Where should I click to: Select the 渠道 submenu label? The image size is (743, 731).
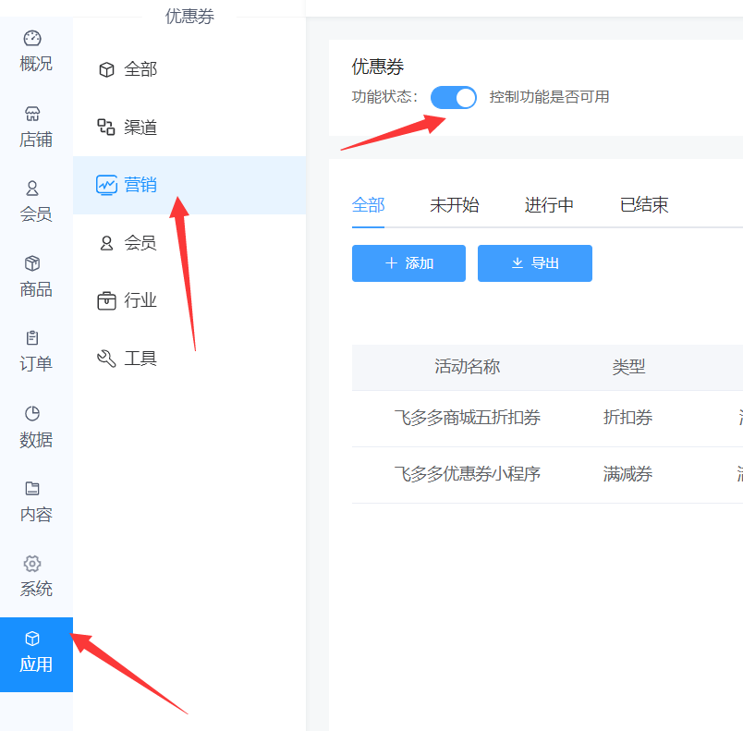[140, 128]
